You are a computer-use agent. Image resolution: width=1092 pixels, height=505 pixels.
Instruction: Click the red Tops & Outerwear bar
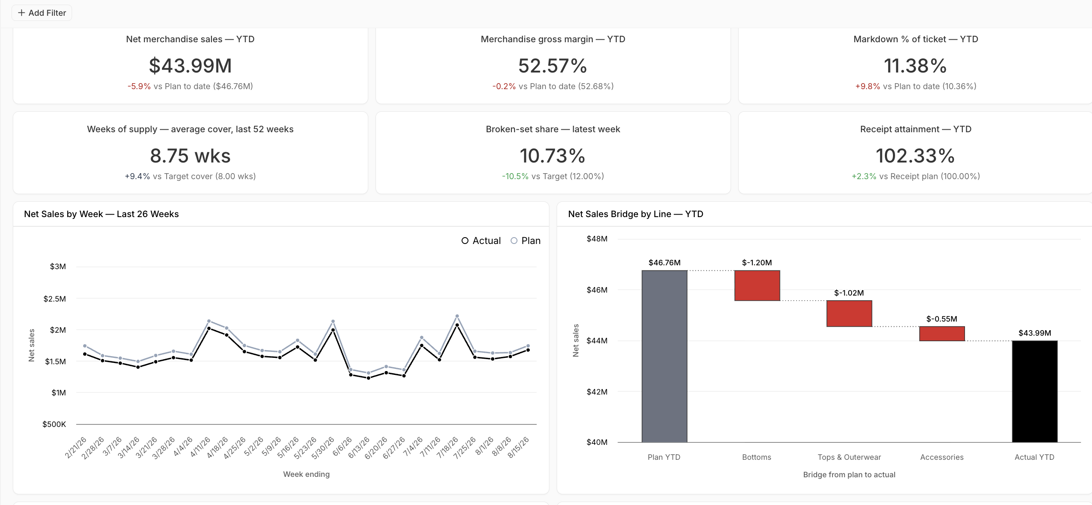[x=849, y=313]
